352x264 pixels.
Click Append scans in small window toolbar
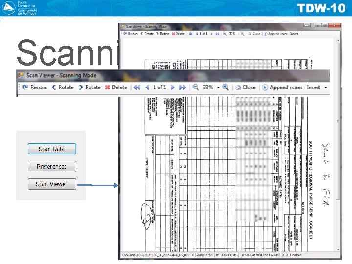pos(276,34)
